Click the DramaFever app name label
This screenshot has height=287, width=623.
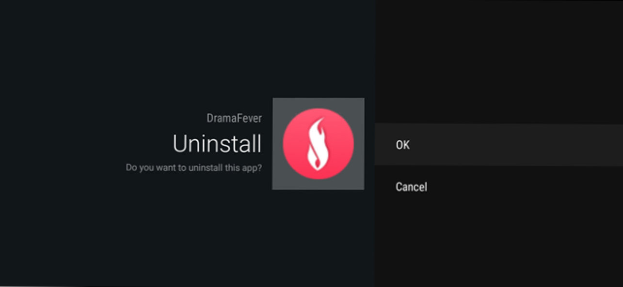234,119
